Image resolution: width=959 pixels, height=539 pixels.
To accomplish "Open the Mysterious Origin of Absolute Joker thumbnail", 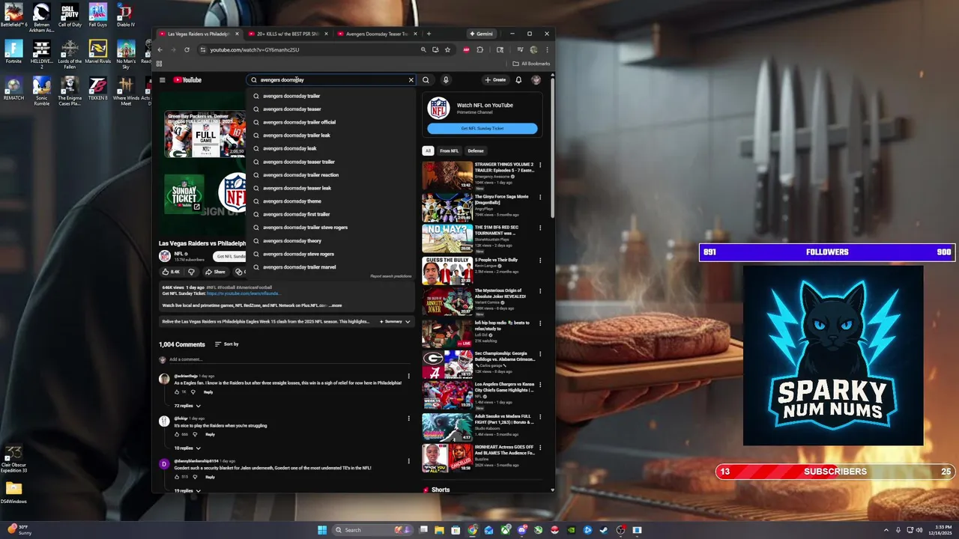I will (x=447, y=301).
